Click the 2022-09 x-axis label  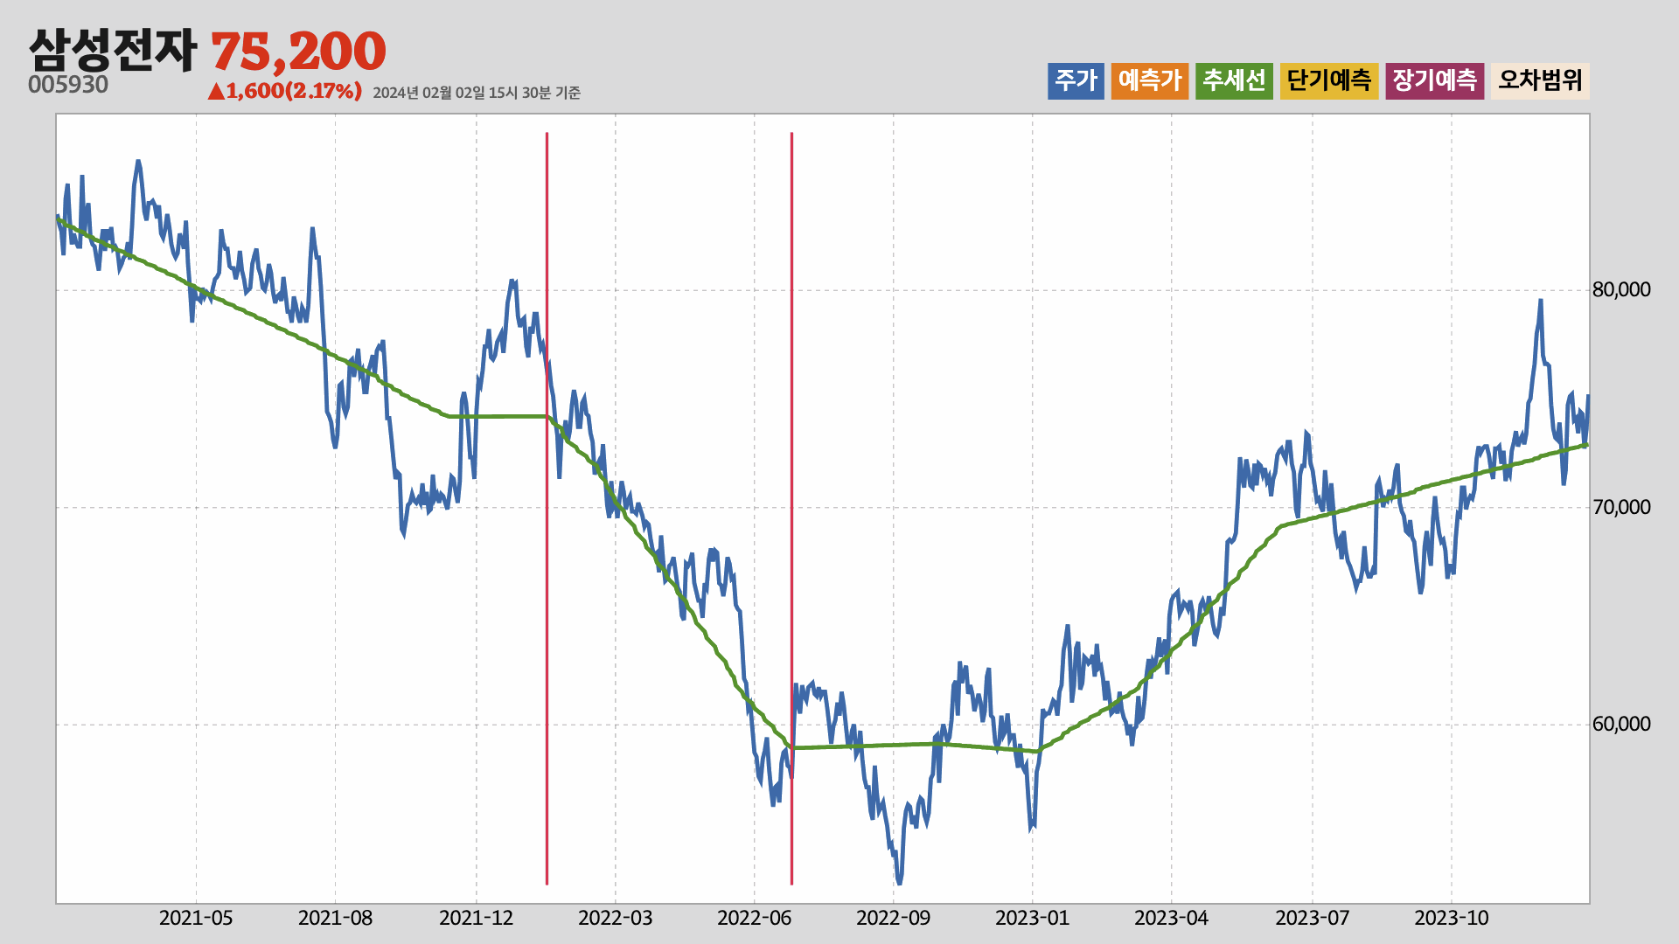[x=893, y=918]
